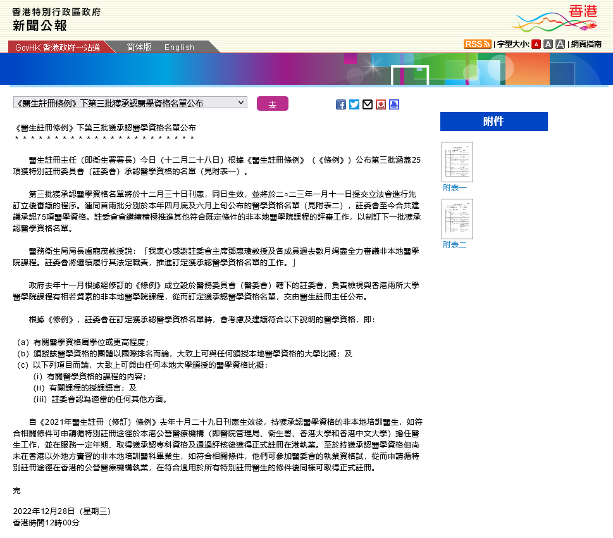Screen dimensions: 613x538
Task: Share the press release on Twitter
Action: click(x=354, y=104)
